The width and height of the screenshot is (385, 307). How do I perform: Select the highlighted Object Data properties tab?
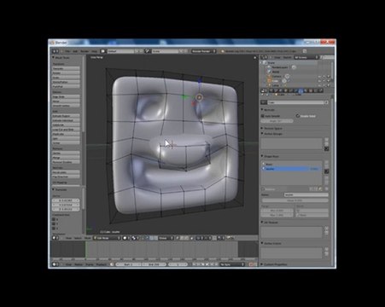[300, 90]
